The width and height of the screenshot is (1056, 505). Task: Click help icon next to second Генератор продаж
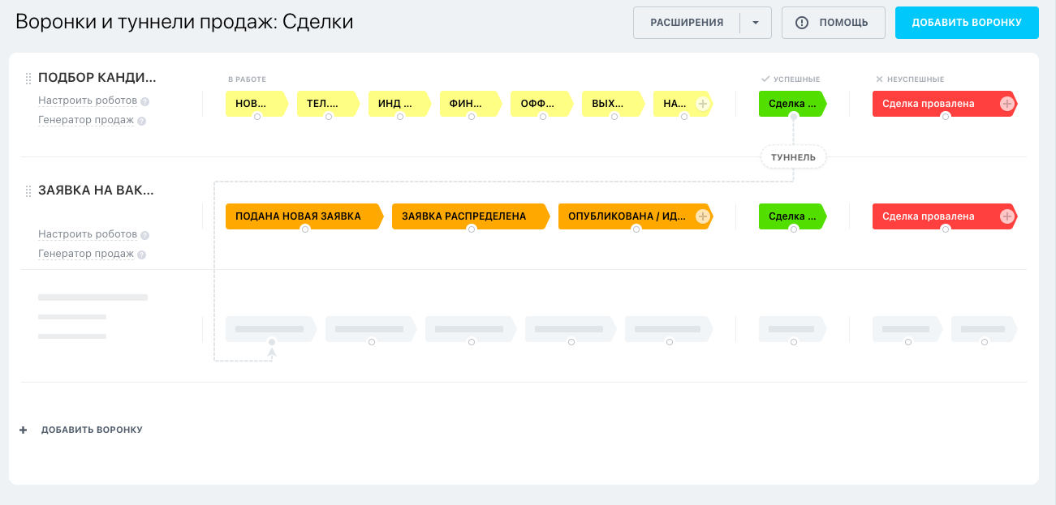[x=141, y=255]
